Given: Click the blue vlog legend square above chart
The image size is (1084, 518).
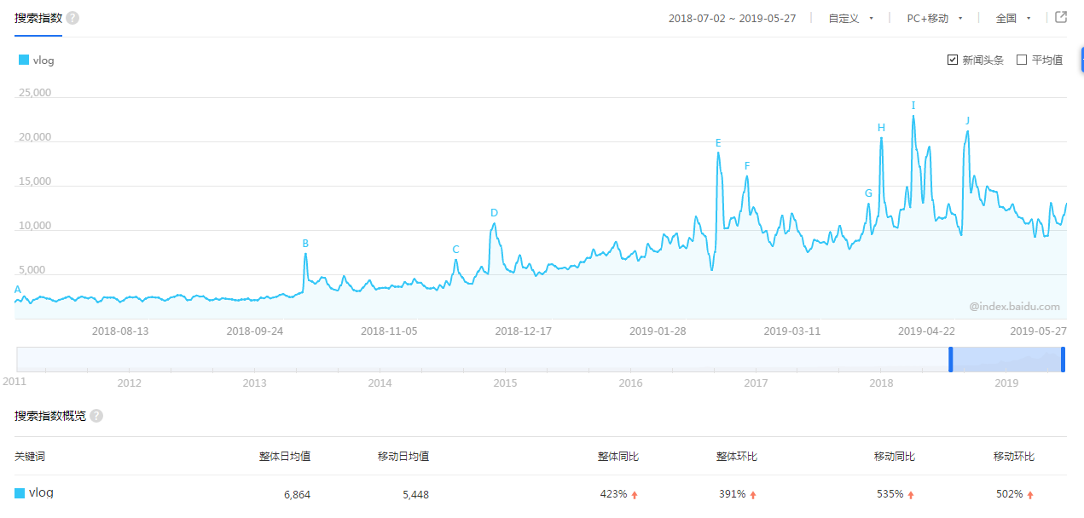Looking at the screenshot, I should [24, 60].
